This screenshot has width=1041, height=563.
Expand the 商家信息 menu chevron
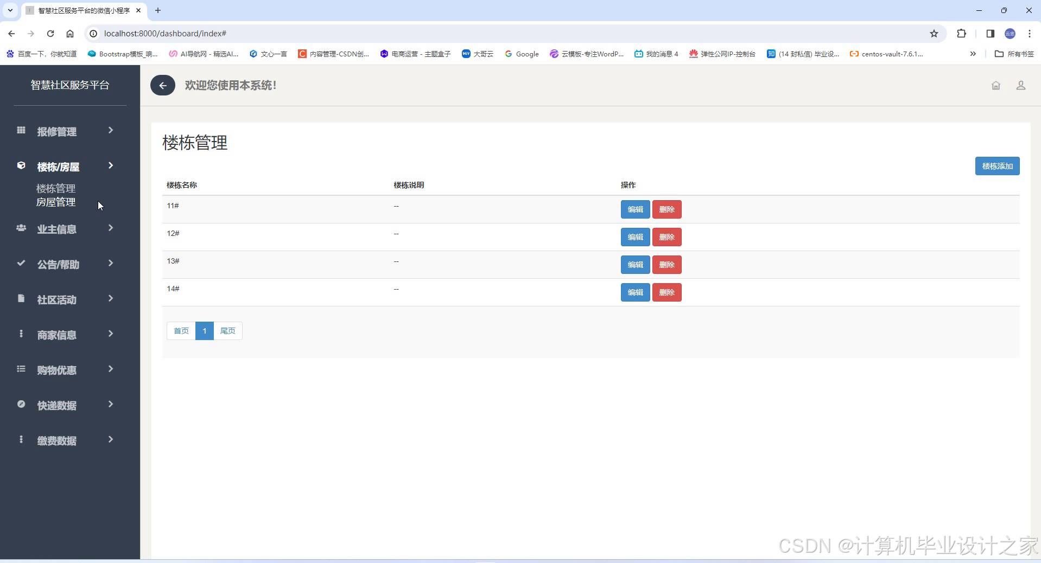(x=111, y=334)
